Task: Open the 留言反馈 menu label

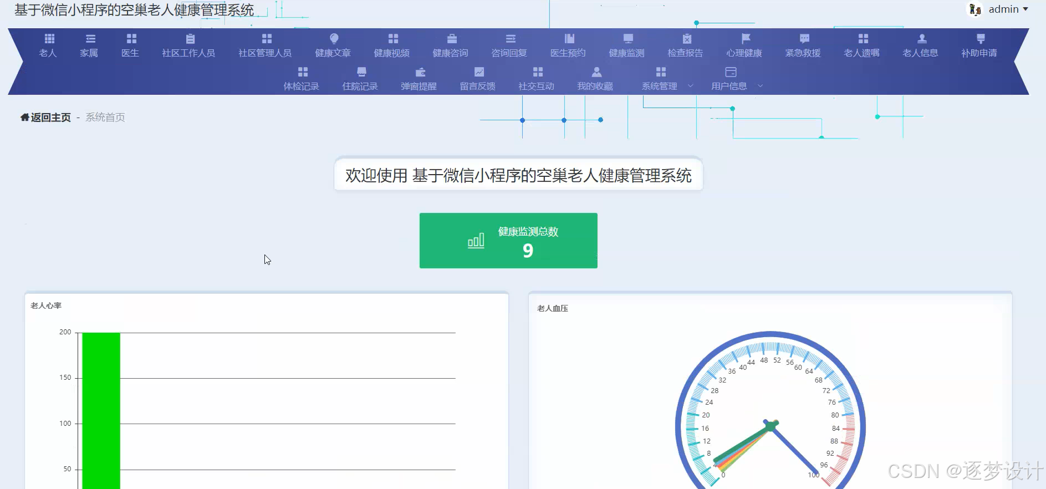Action: click(x=477, y=86)
